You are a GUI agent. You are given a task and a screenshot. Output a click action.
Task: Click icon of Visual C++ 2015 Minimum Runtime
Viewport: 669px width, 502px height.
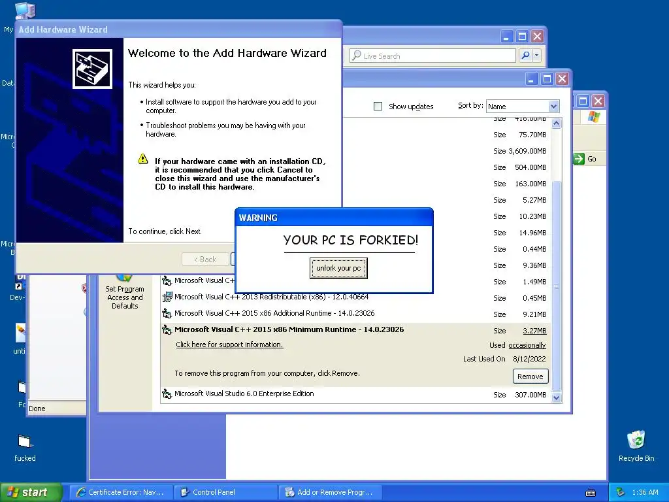(167, 329)
